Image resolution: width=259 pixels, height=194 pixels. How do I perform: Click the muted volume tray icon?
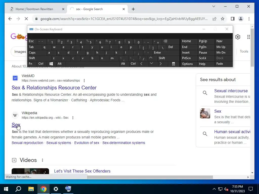[226, 189]
